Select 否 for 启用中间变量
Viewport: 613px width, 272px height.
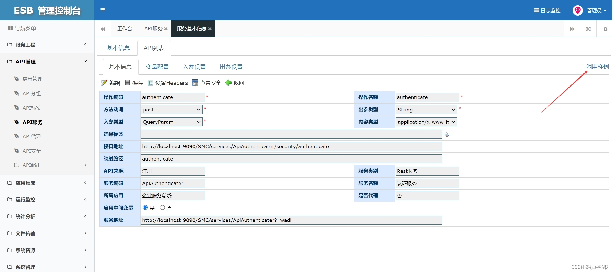click(162, 208)
